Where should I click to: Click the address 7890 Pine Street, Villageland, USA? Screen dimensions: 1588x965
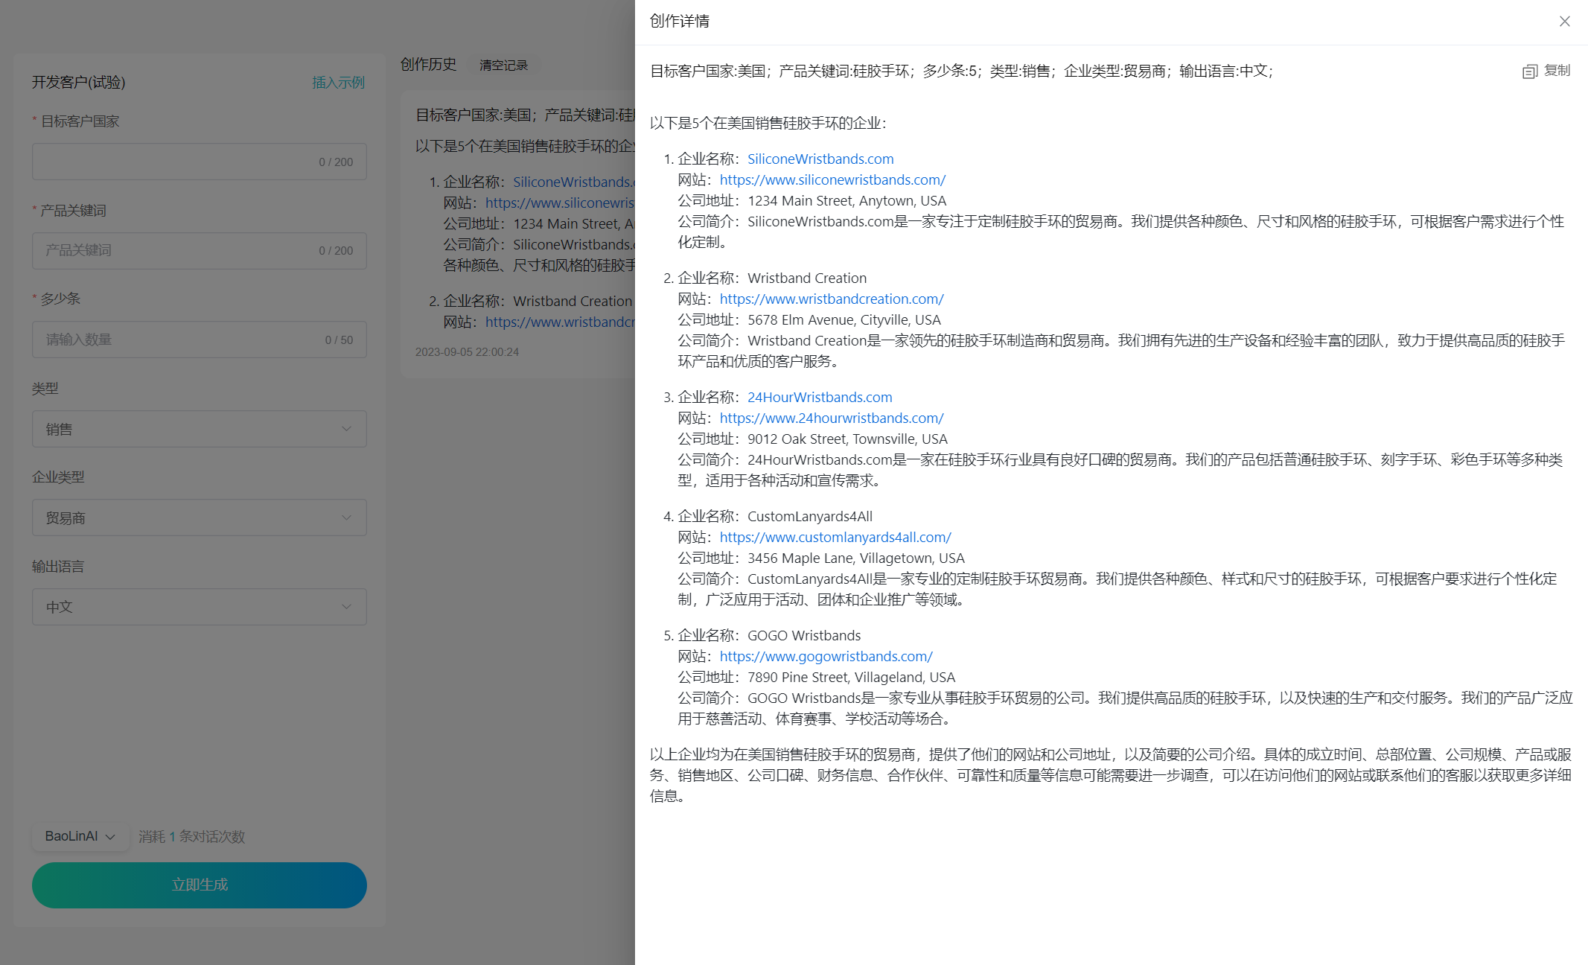[852, 677]
